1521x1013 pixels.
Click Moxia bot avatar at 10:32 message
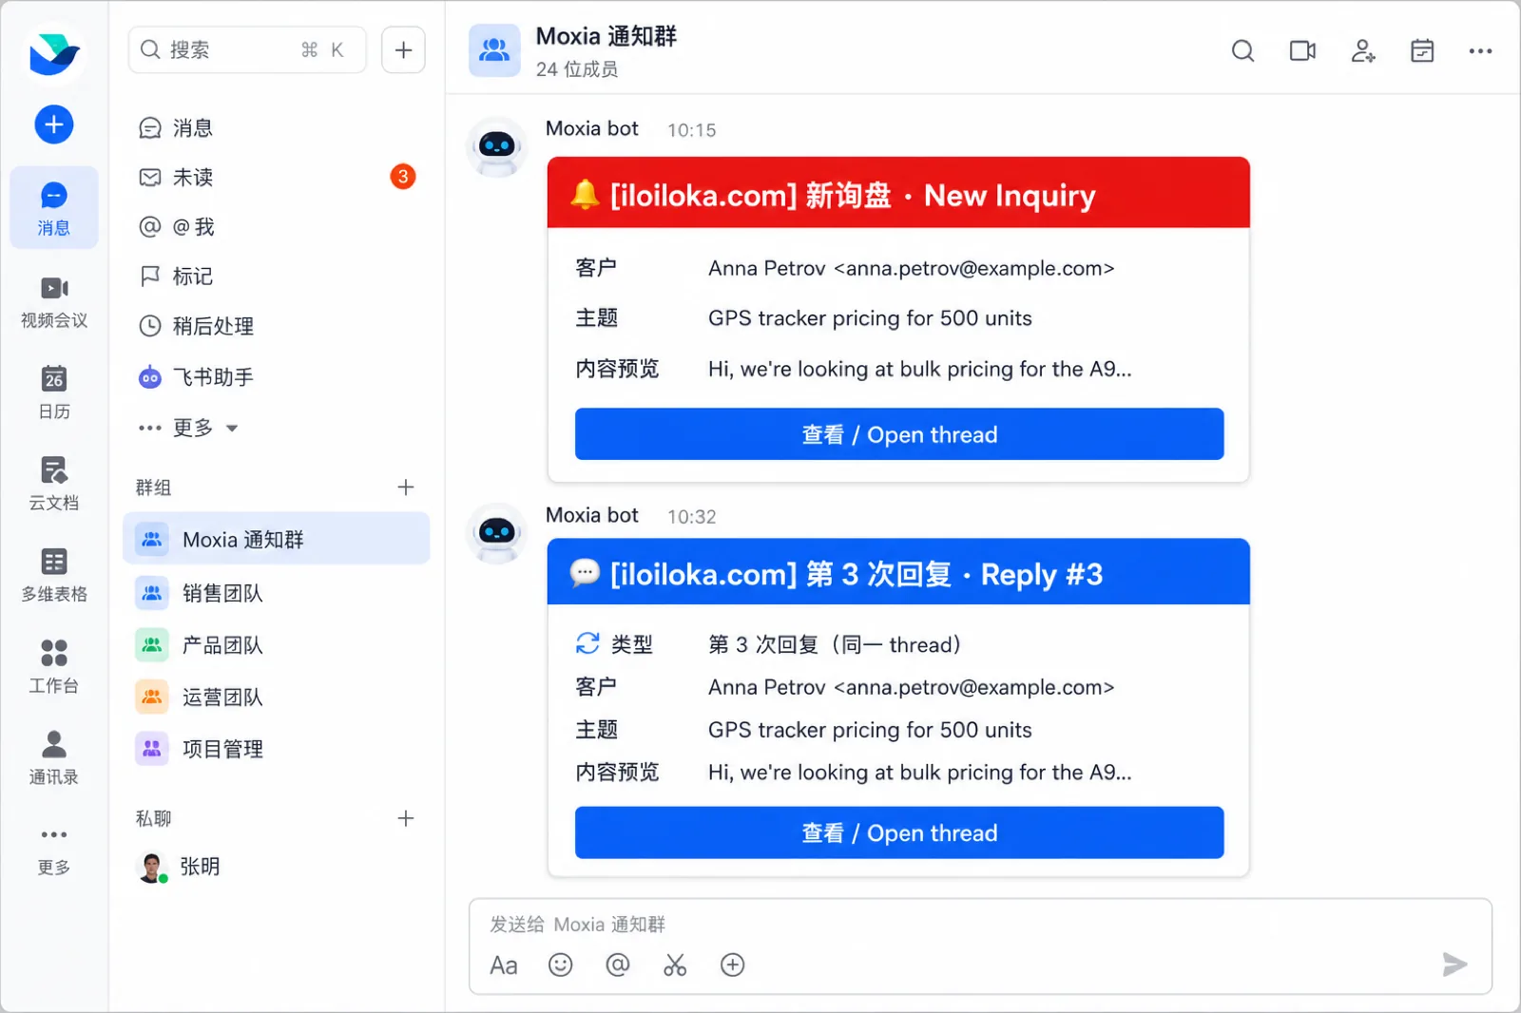(x=497, y=533)
